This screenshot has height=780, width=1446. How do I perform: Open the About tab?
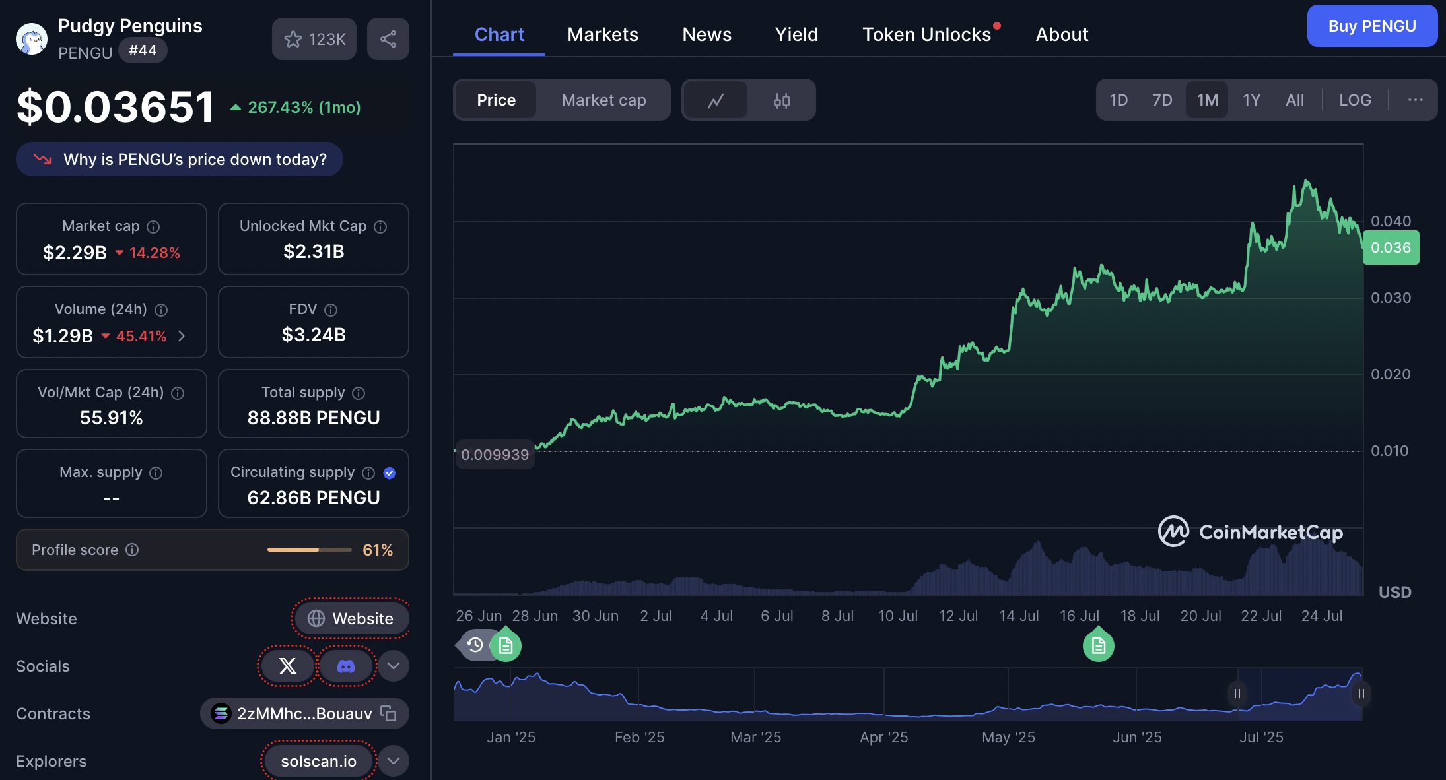(x=1062, y=34)
